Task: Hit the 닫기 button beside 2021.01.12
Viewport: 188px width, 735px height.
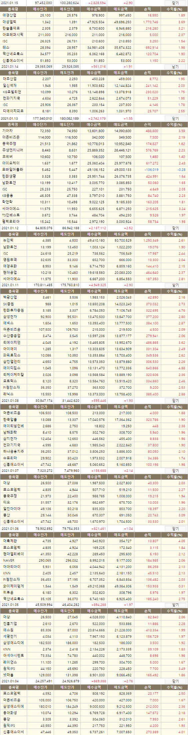Action: 175,228
